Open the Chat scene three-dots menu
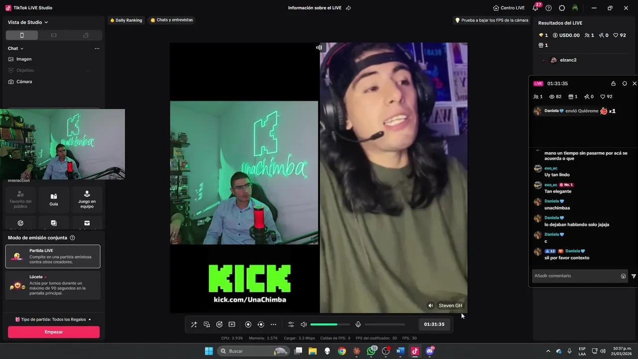 [97, 48]
